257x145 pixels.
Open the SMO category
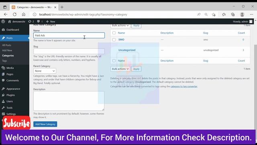click(x=121, y=39)
